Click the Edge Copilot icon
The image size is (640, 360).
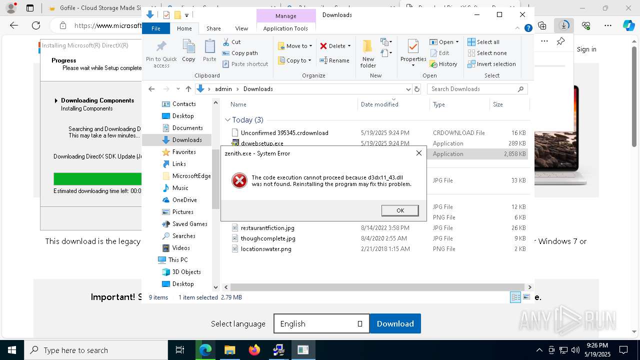click(628, 25)
